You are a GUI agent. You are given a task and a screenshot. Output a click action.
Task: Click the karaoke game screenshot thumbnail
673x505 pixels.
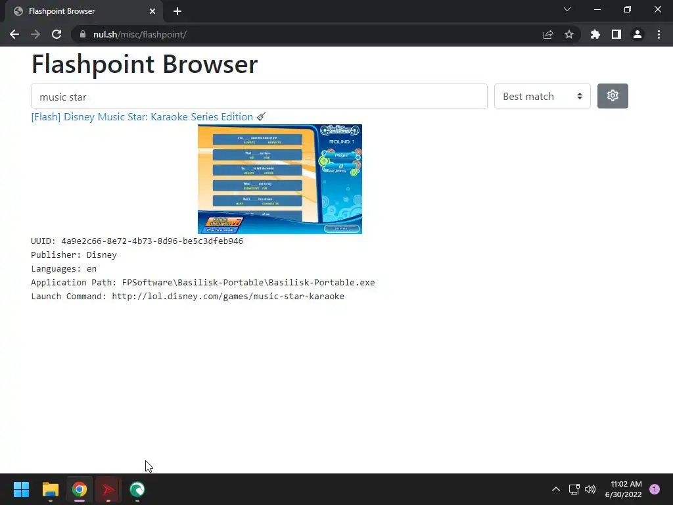pyautogui.click(x=280, y=179)
